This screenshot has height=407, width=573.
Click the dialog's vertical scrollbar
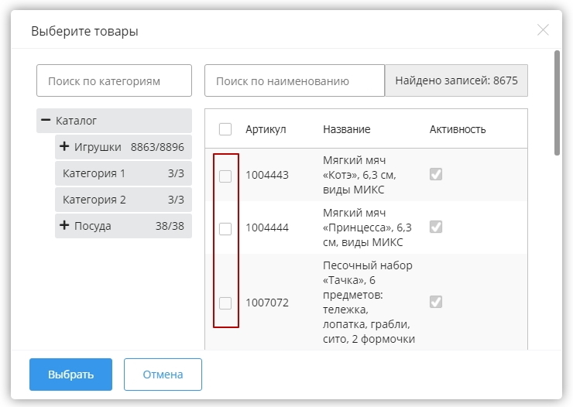pyautogui.click(x=557, y=104)
